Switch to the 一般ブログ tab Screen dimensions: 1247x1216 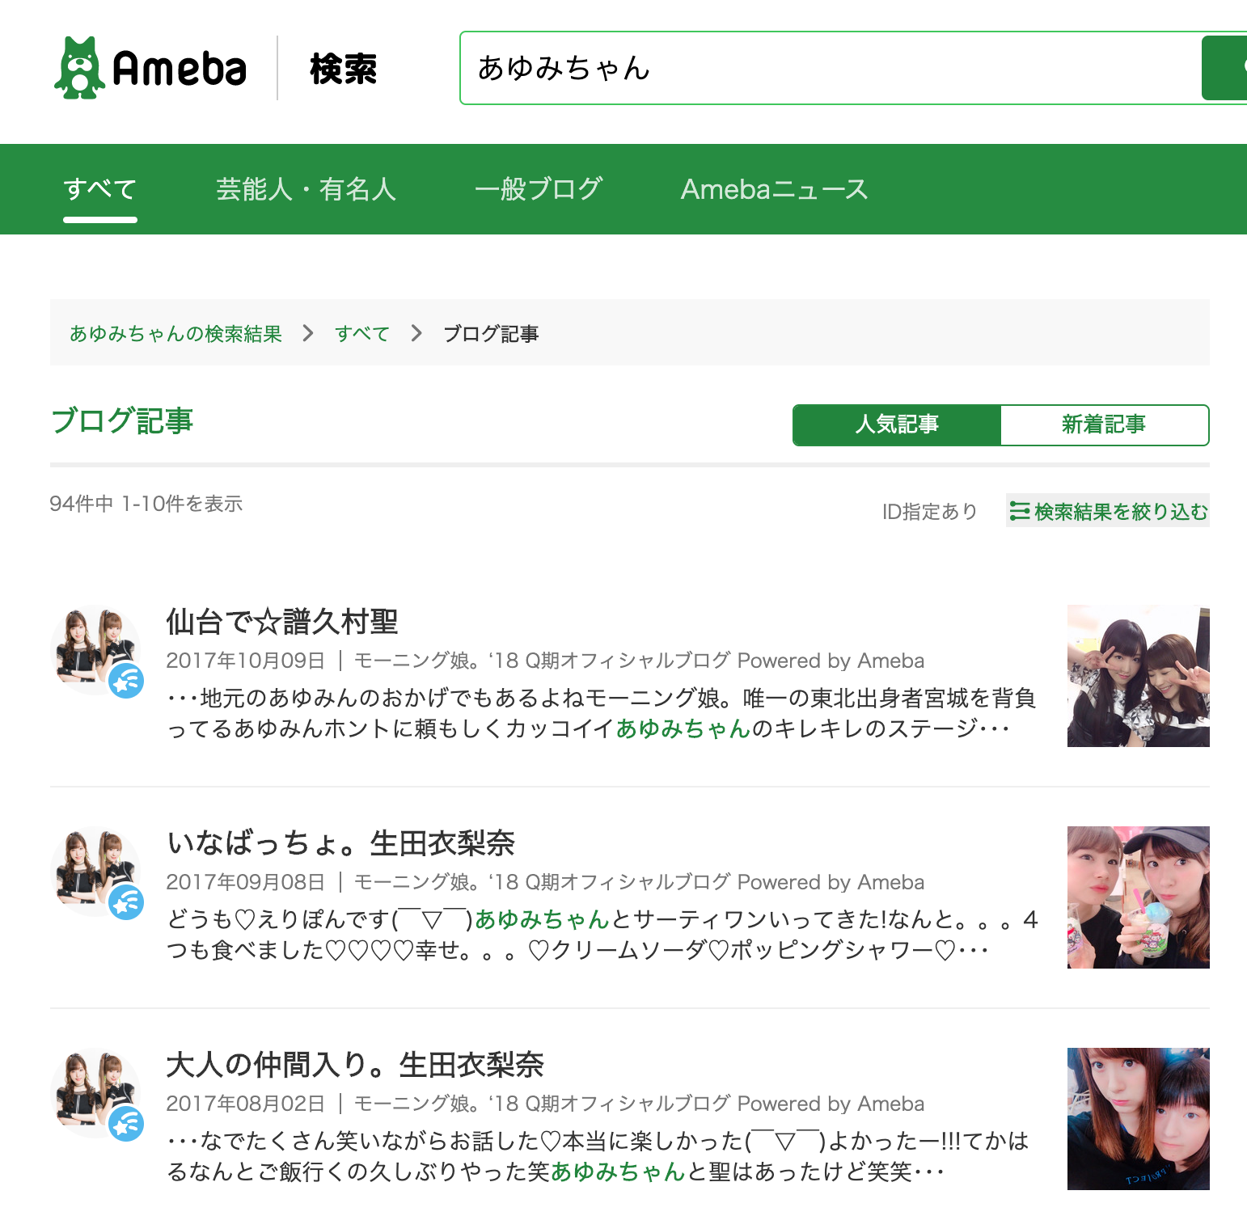(539, 189)
